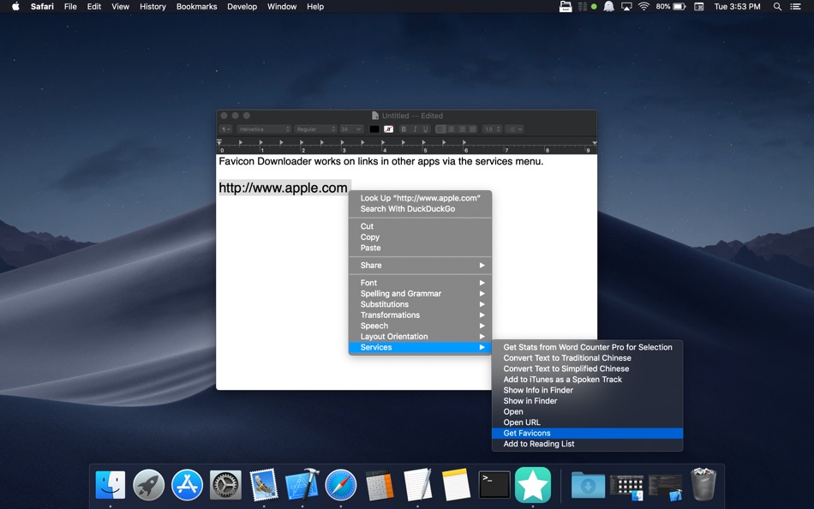Choose Add to iTunes as a Spoken Track
The height and width of the screenshot is (509, 814).
[x=587, y=379]
